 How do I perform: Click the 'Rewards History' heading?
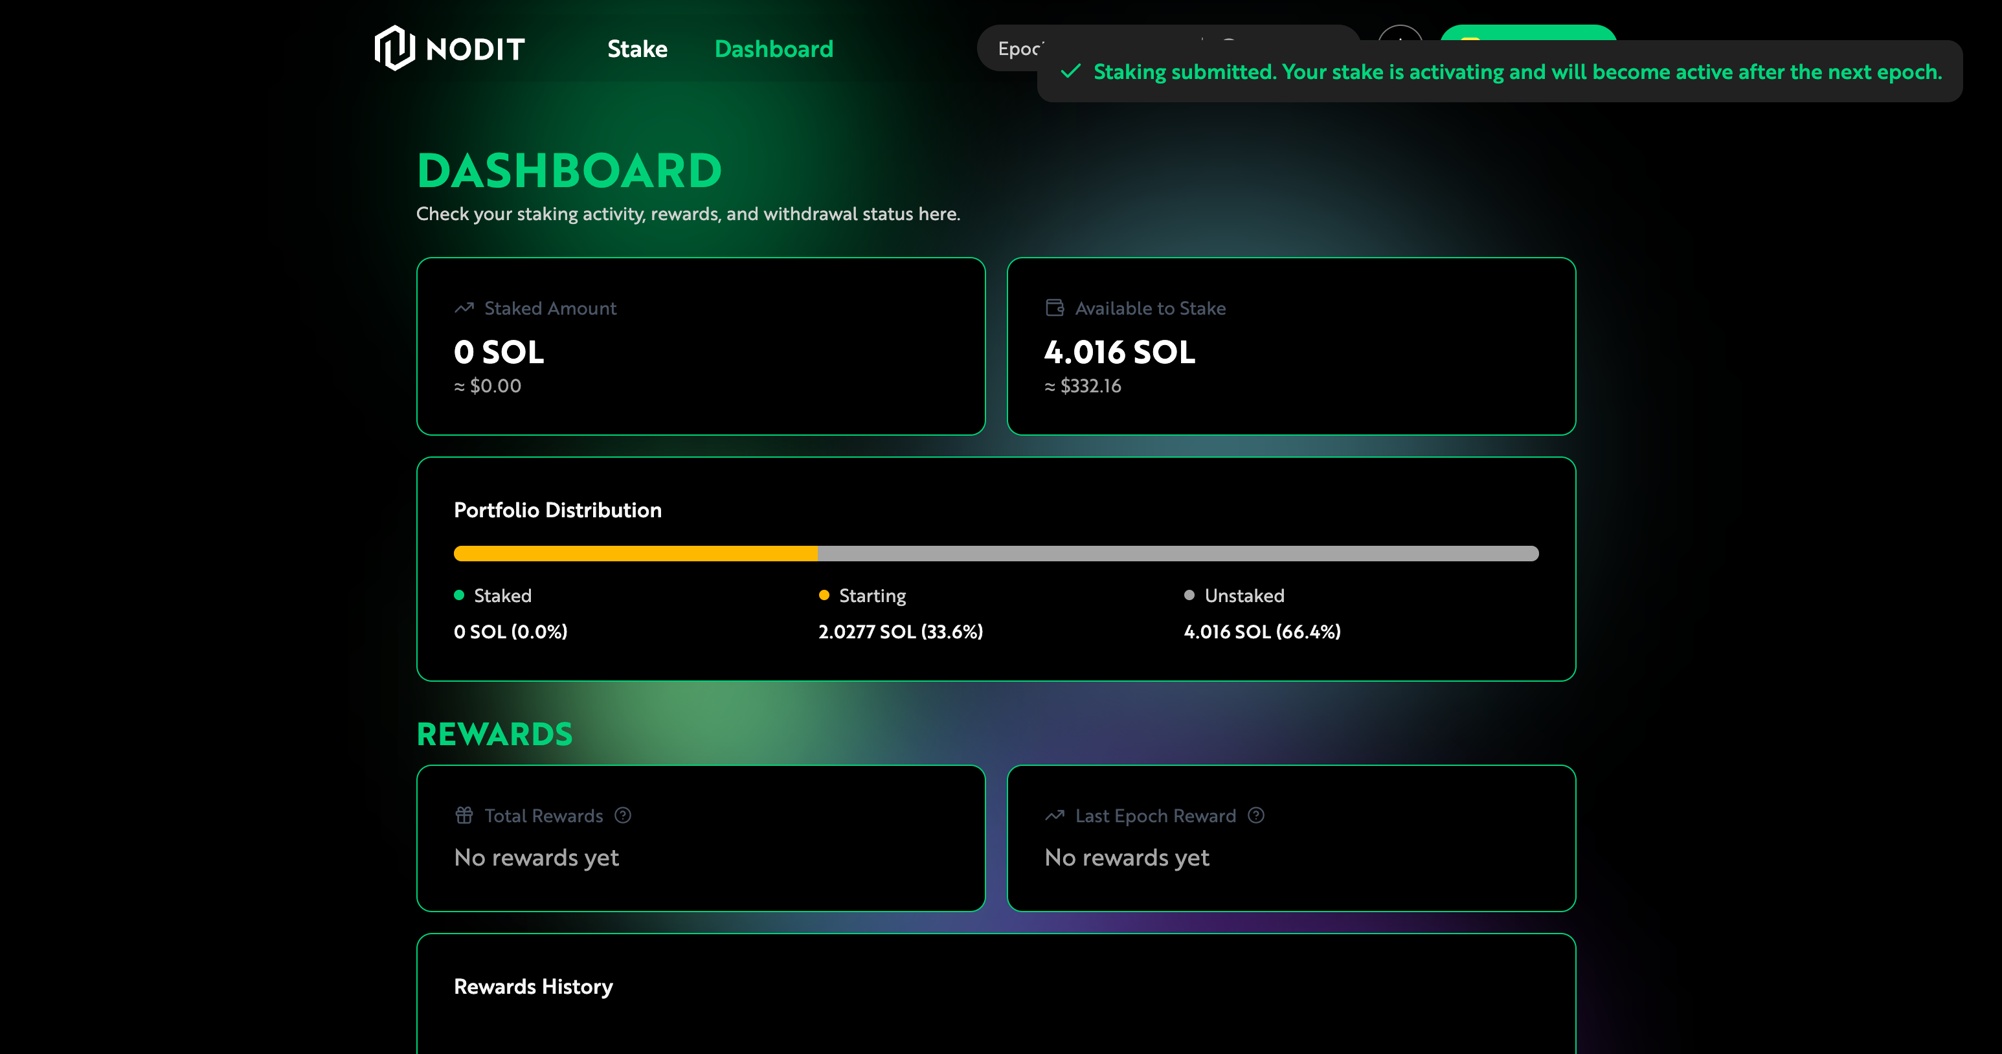(533, 987)
